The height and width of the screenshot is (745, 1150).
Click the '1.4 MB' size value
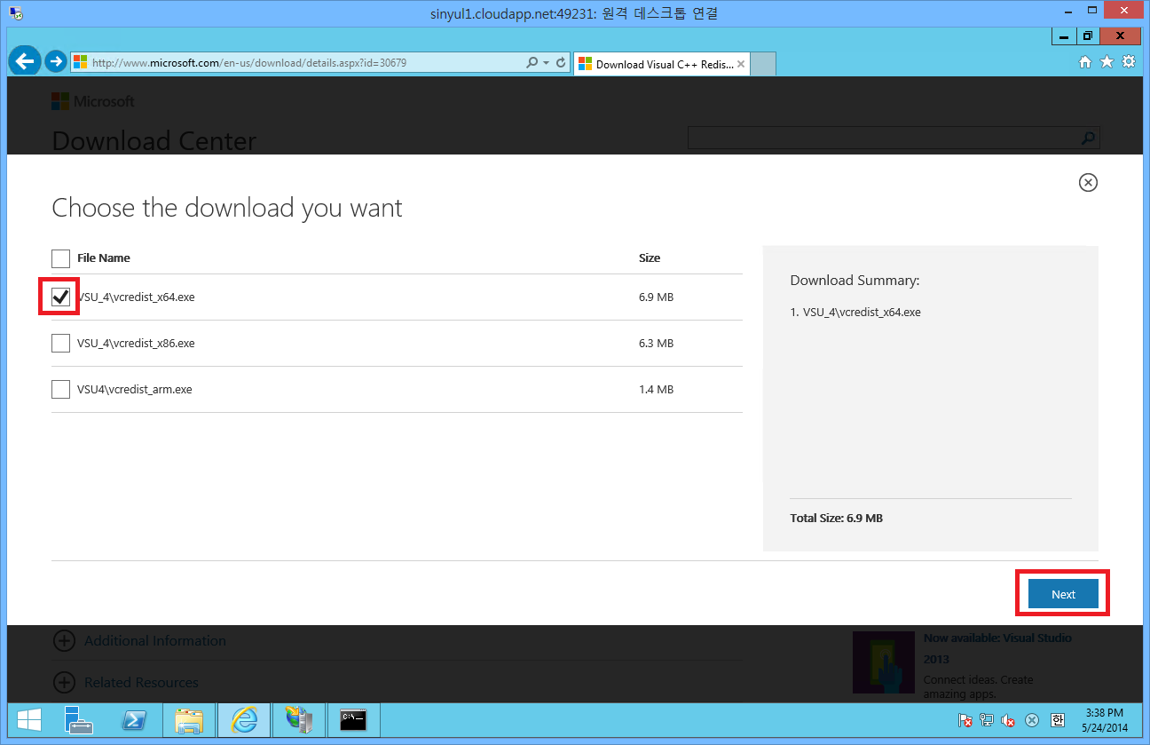point(656,390)
